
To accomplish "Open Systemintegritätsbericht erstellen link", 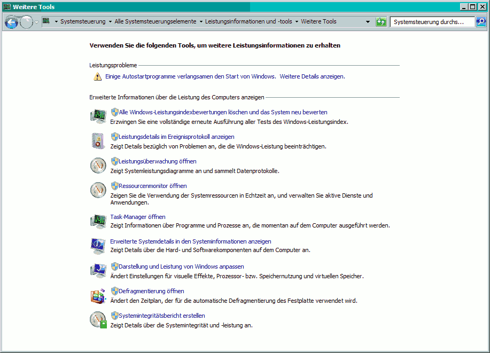I will 161,316.
